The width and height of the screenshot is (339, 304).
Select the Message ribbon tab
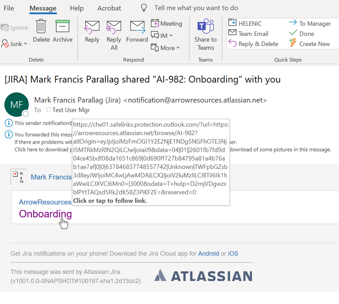(43, 8)
